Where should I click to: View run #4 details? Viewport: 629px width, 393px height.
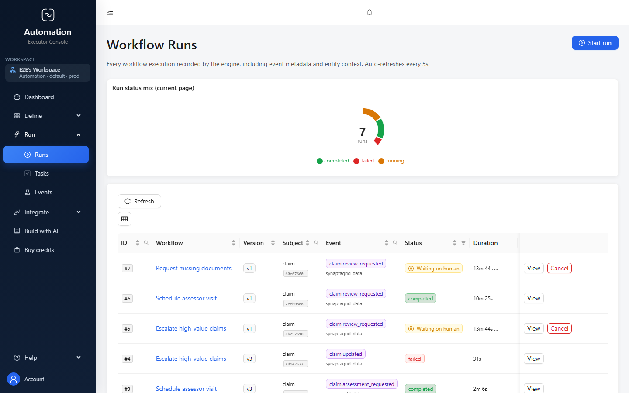(534, 359)
